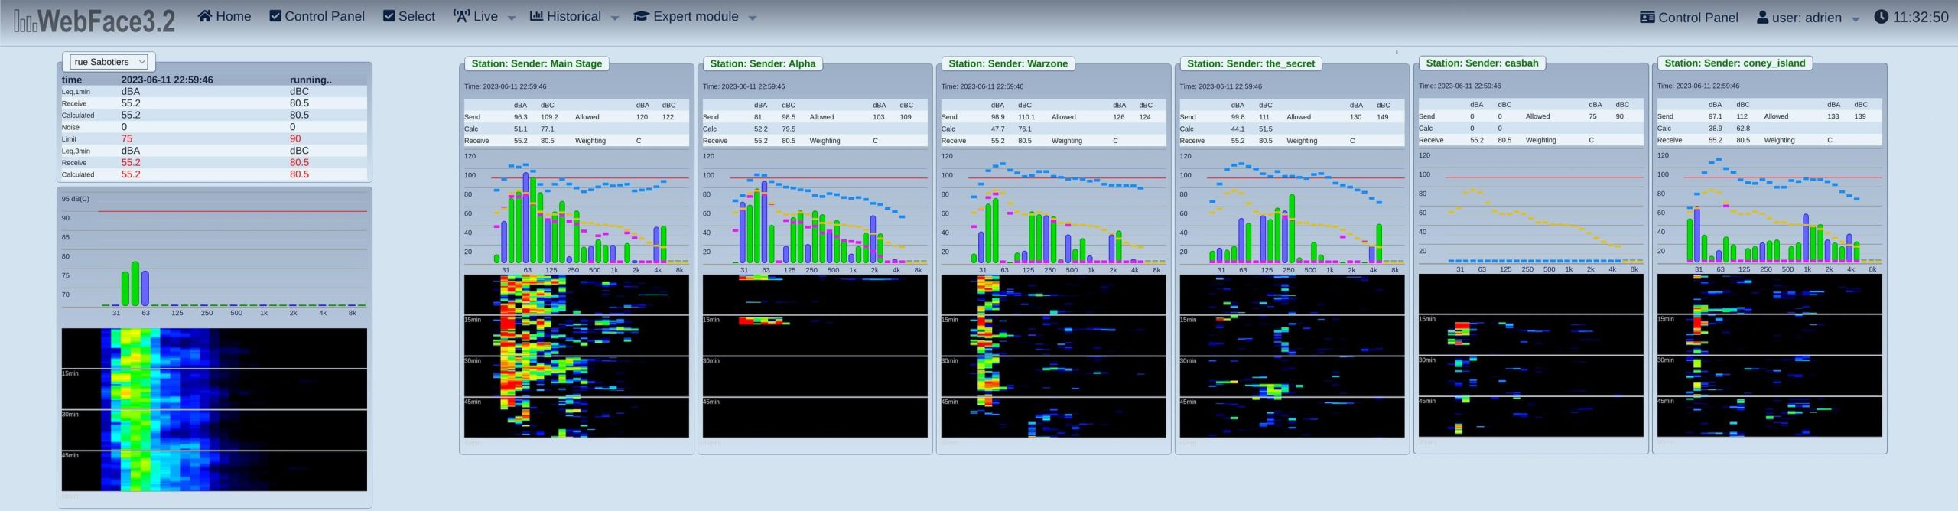Click the Warzone spectrogram heatmap
This screenshot has width=1958, height=511.
pos(1053,356)
